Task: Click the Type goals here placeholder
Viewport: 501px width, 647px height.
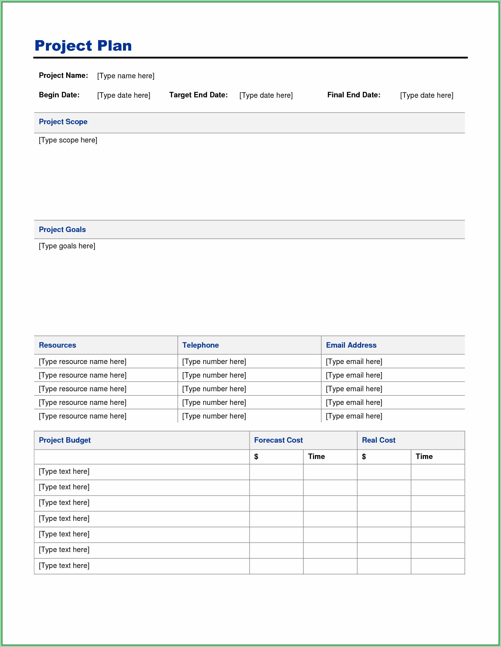Action: point(67,246)
